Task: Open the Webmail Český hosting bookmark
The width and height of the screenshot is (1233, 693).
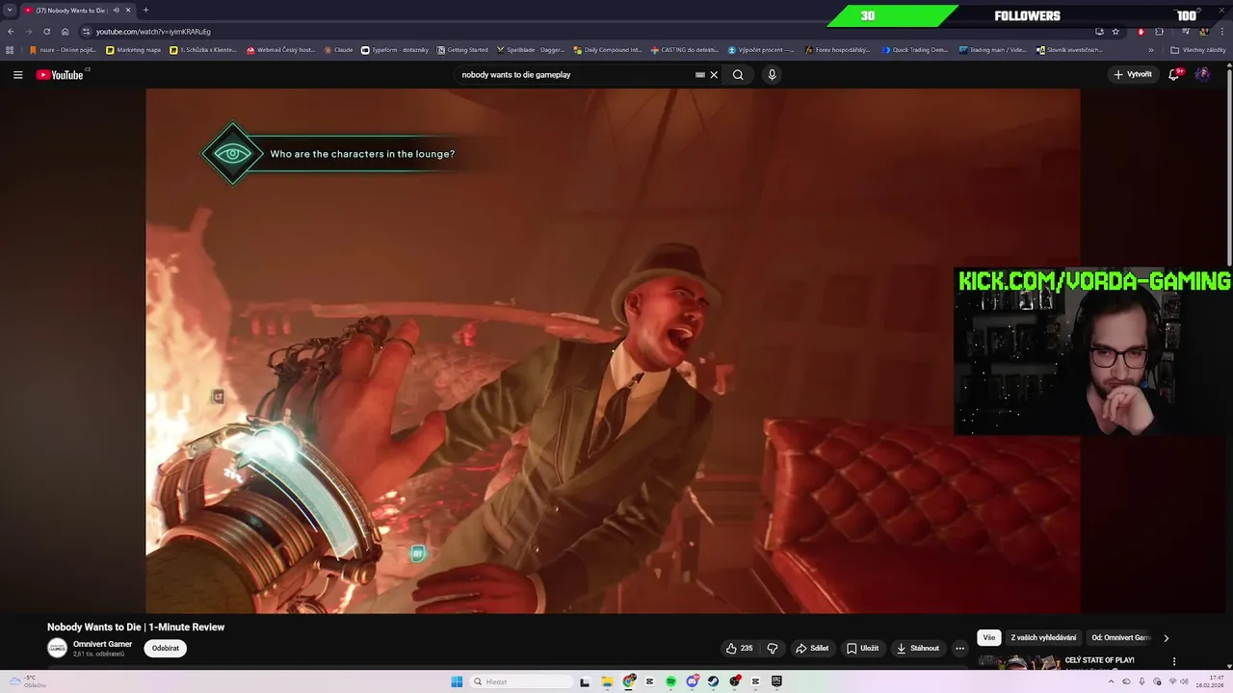Action: coord(280,50)
